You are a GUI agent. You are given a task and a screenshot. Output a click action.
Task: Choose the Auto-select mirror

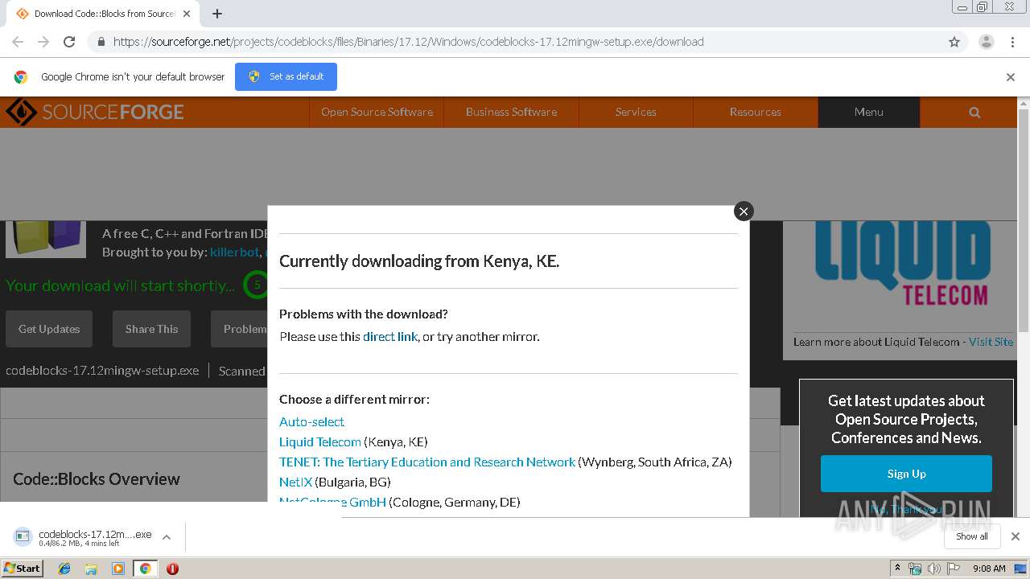click(x=311, y=421)
